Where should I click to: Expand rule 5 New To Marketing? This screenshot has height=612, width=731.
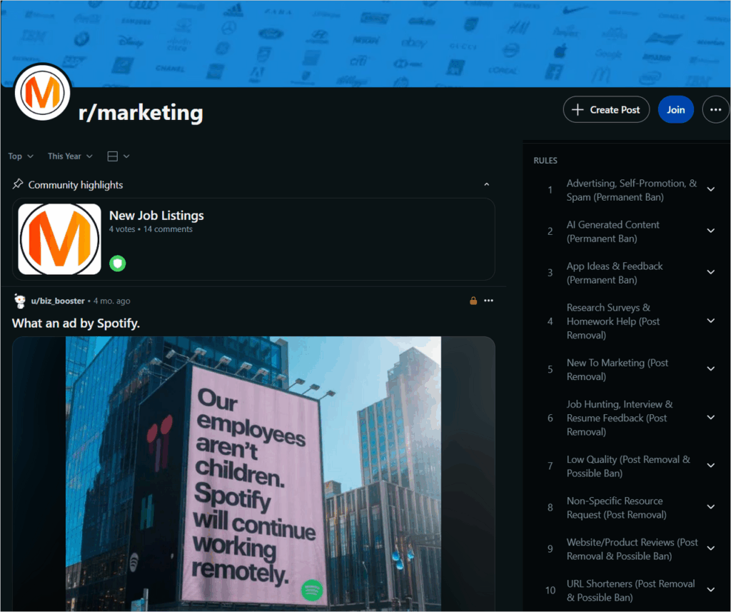(x=711, y=369)
